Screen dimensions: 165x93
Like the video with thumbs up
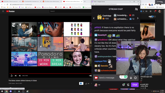pyautogui.click(x=86, y=84)
